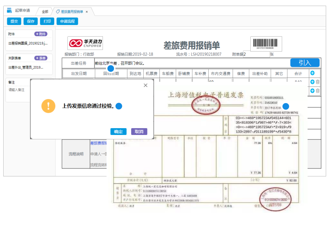This screenshot has height=226, width=331.
Task: Click the 引入 import button
Action: pos(305,62)
